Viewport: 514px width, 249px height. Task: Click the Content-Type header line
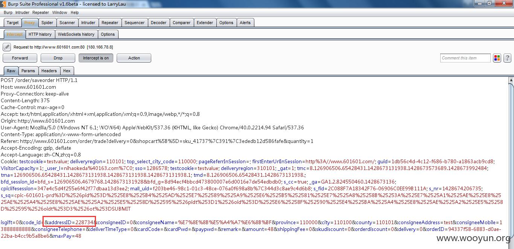click(61, 134)
